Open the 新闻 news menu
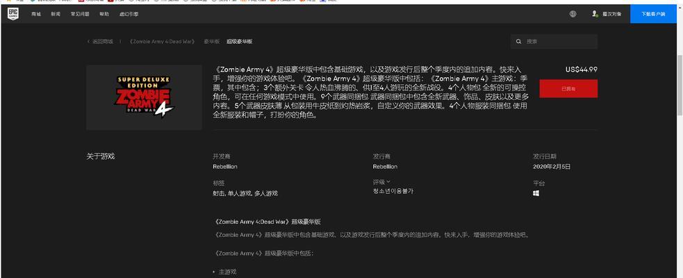The width and height of the screenshot is (683, 278). (56, 14)
